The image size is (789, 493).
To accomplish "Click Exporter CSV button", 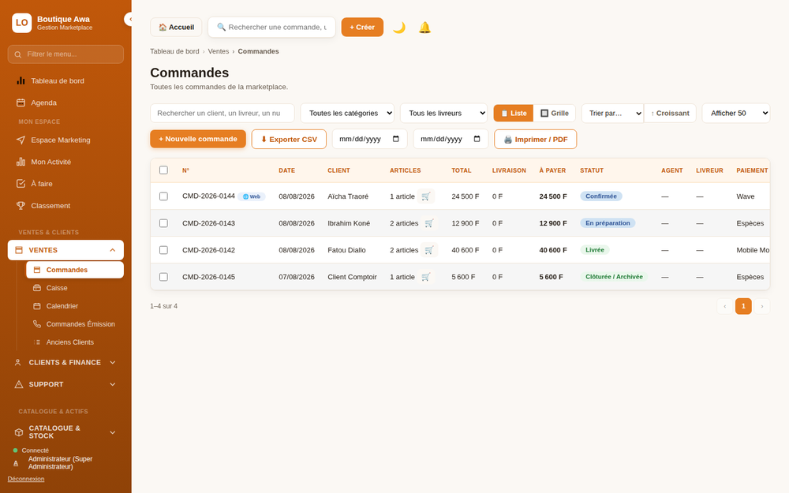I will [289, 140].
